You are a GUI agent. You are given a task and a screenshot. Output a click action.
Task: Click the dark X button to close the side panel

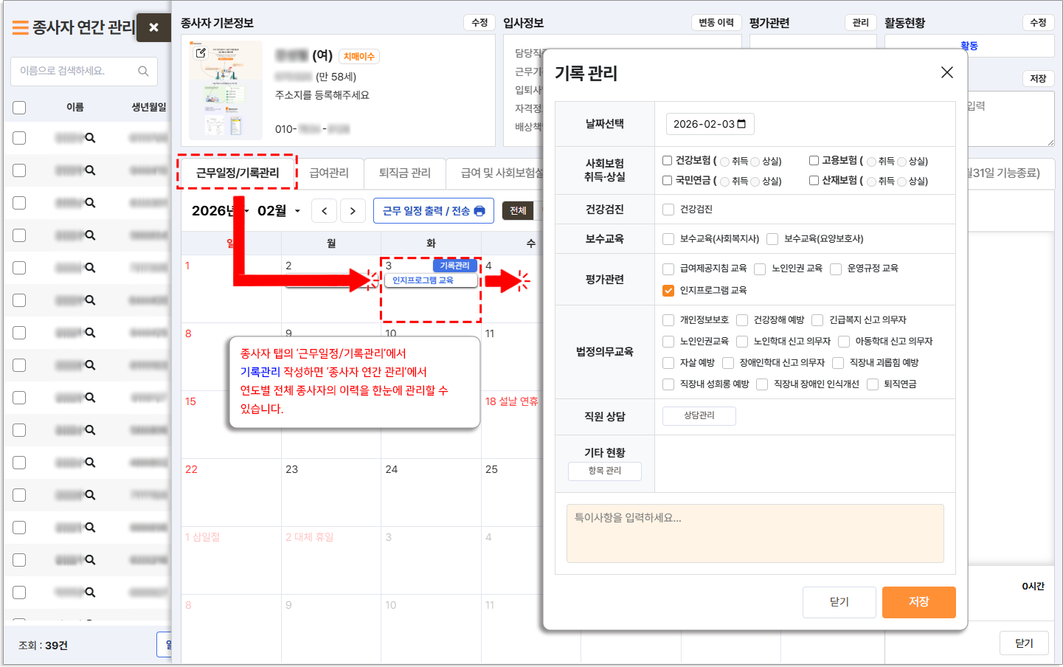(153, 27)
